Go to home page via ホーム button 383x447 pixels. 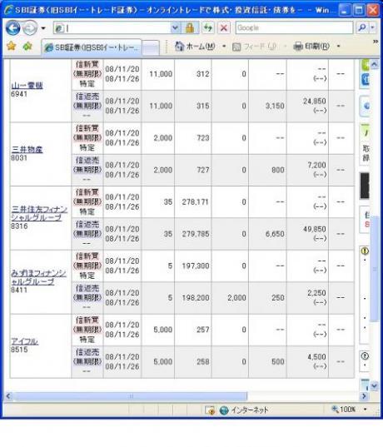pos(195,46)
